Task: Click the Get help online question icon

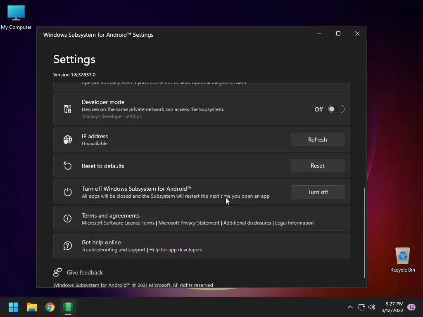Action: click(67, 246)
